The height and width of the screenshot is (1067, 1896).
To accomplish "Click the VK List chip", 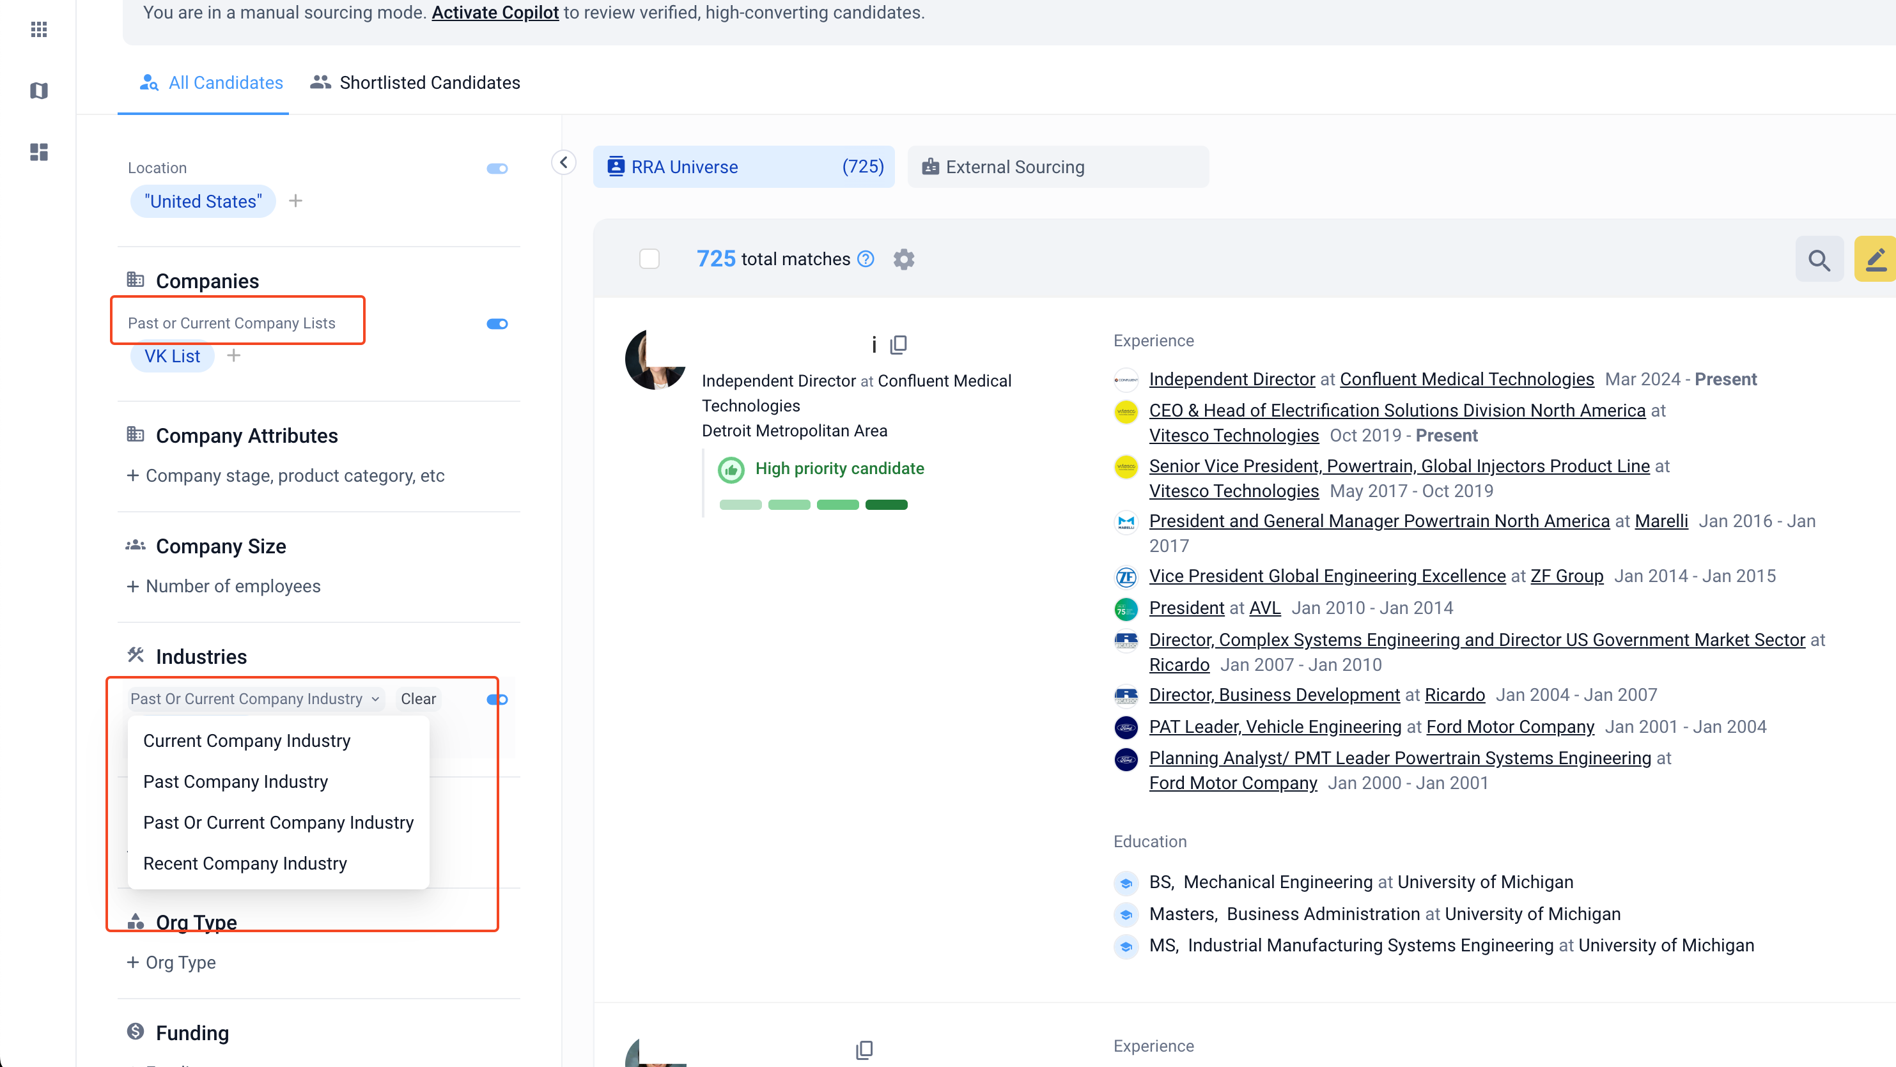I will [172, 356].
